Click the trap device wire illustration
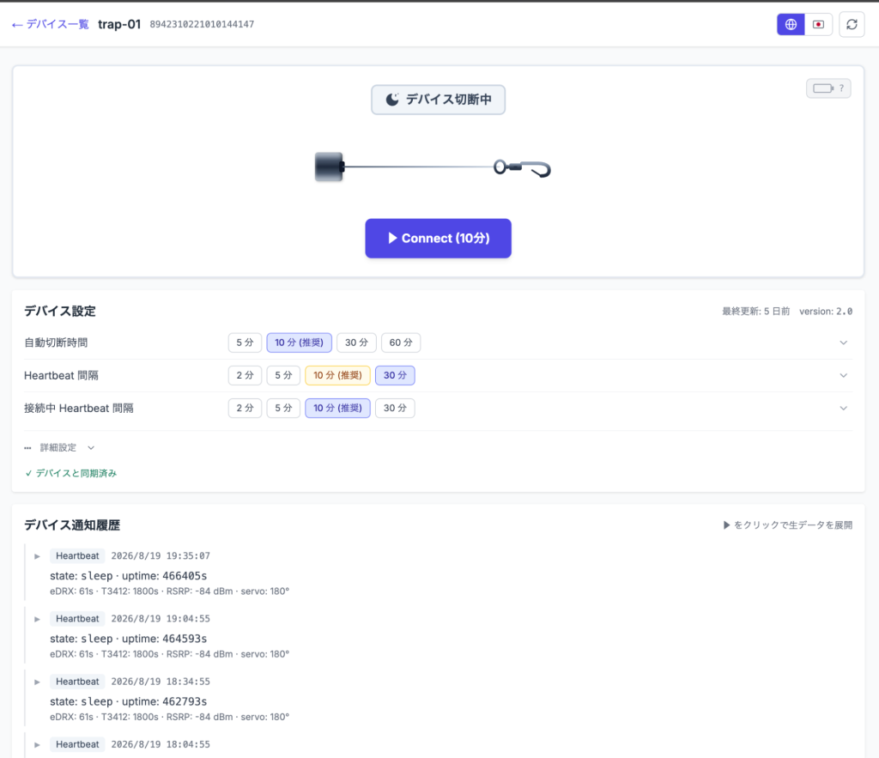Screen dimensions: 879x758 tap(433, 167)
